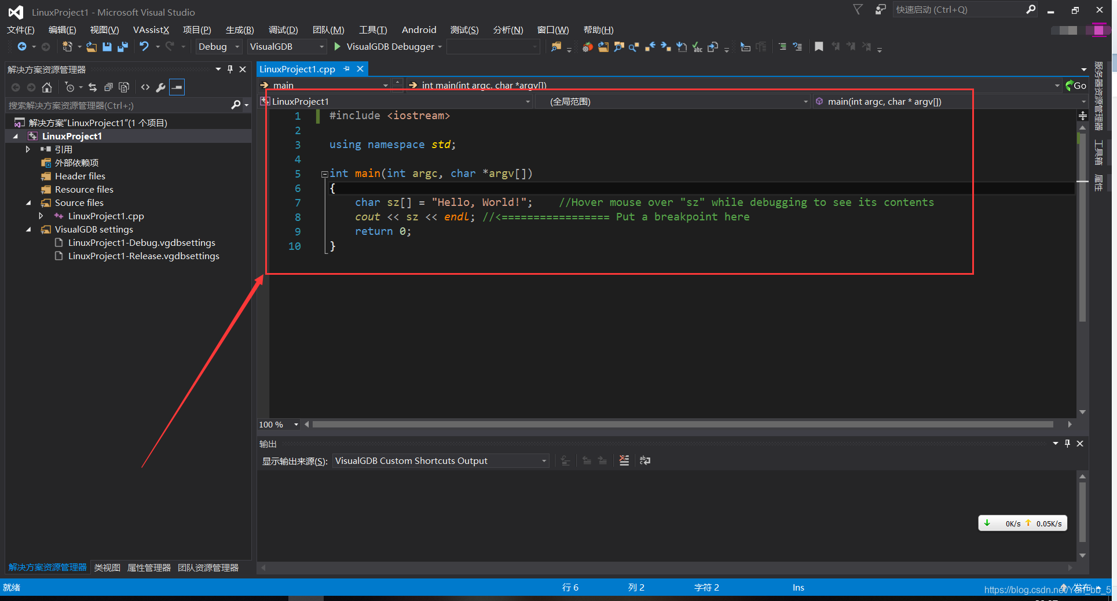Click the Navigate Backward arrow in main toolbar
The height and width of the screenshot is (601, 1117).
[22, 47]
